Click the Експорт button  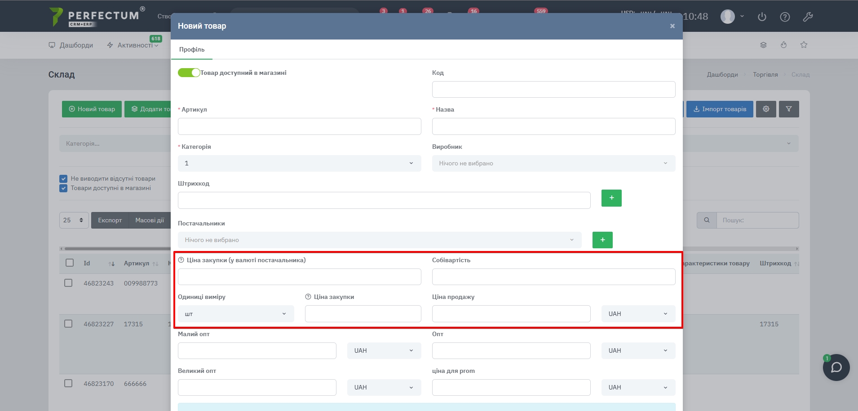tap(110, 220)
